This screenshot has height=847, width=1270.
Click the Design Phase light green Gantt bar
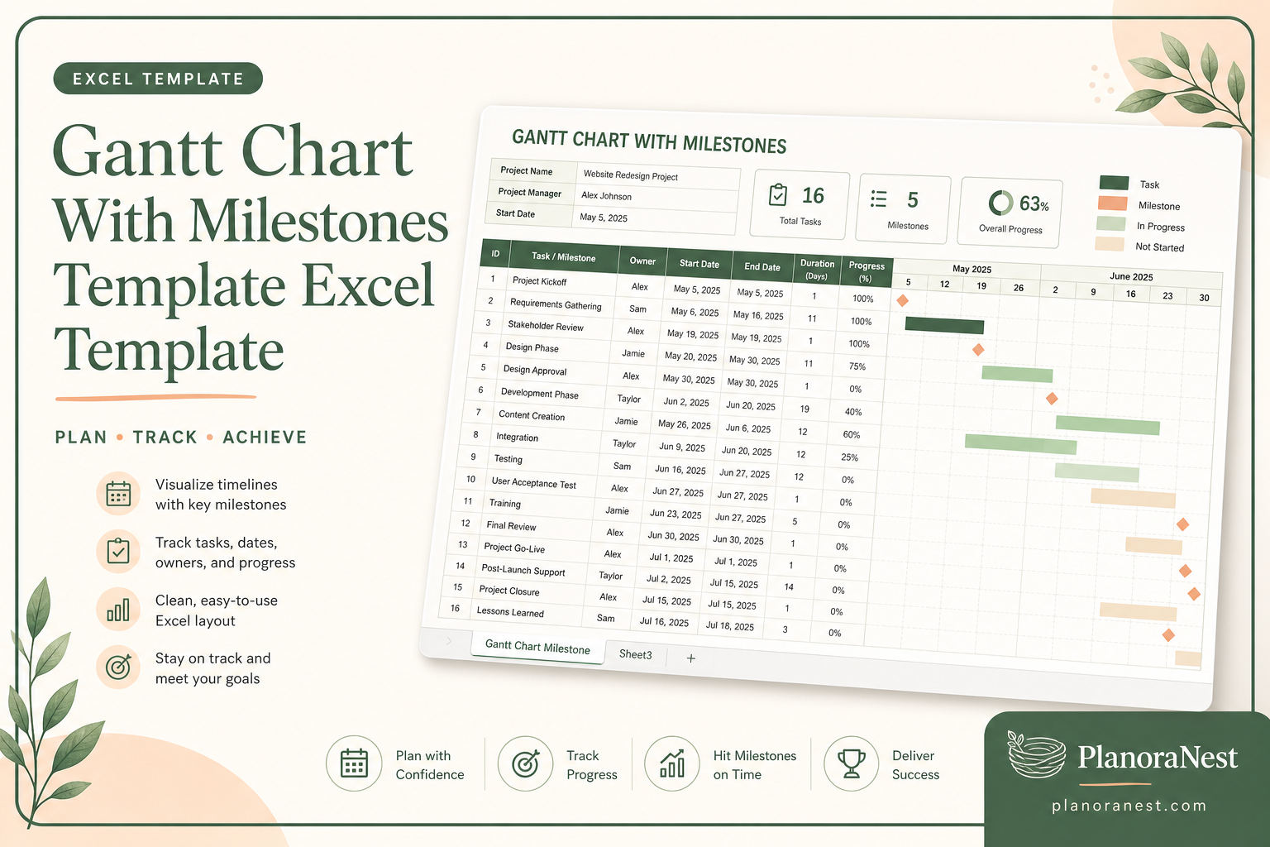pyautogui.click(x=1017, y=374)
